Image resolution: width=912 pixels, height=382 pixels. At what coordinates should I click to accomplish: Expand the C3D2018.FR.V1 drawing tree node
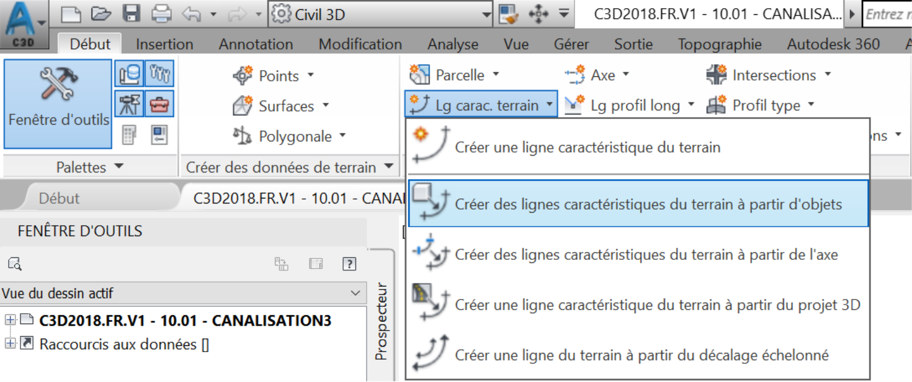point(10,321)
